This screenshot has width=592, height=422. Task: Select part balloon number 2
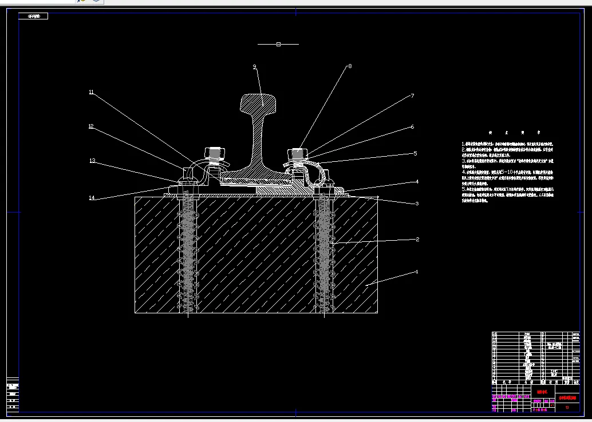coord(417,239)
